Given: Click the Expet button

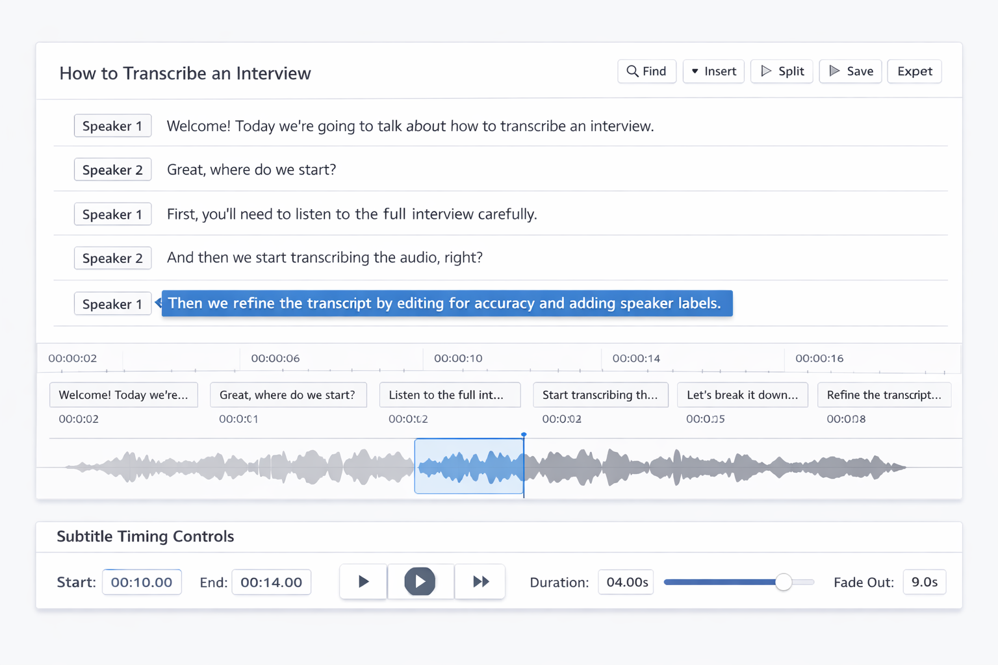Looking at the screenshot, I should click(x=914, y=71).
